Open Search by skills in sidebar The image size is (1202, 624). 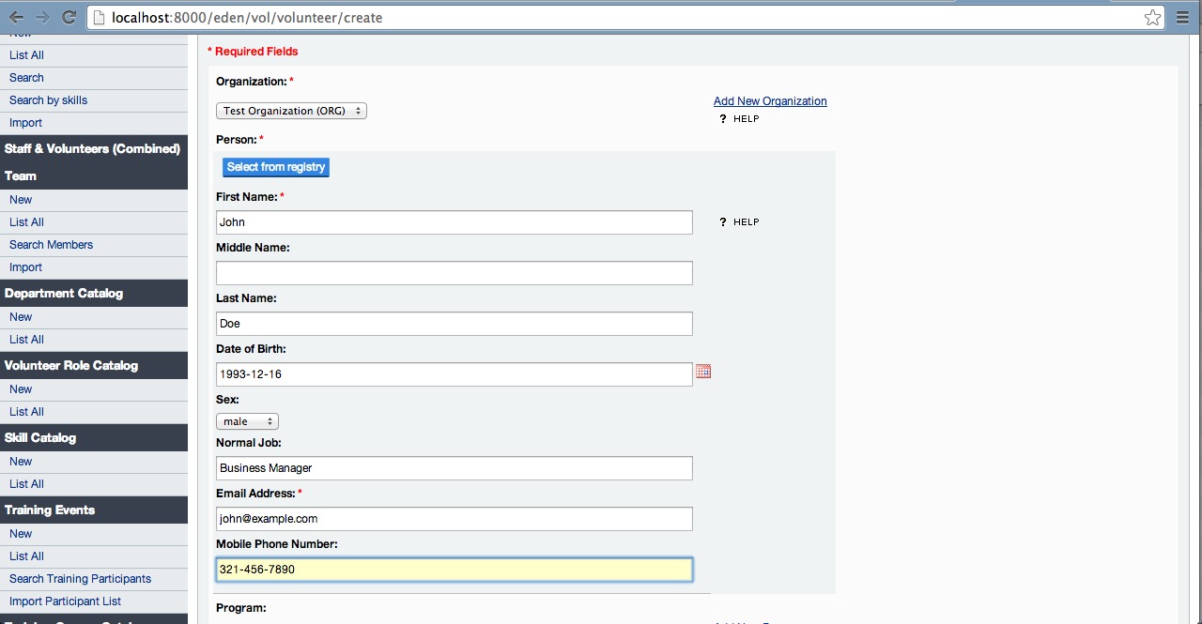pyautogui.click(x=48, y=100)
